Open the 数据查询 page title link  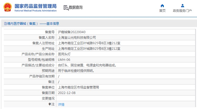click(x=76, y=8)
